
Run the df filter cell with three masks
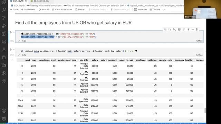pos(11,50)
